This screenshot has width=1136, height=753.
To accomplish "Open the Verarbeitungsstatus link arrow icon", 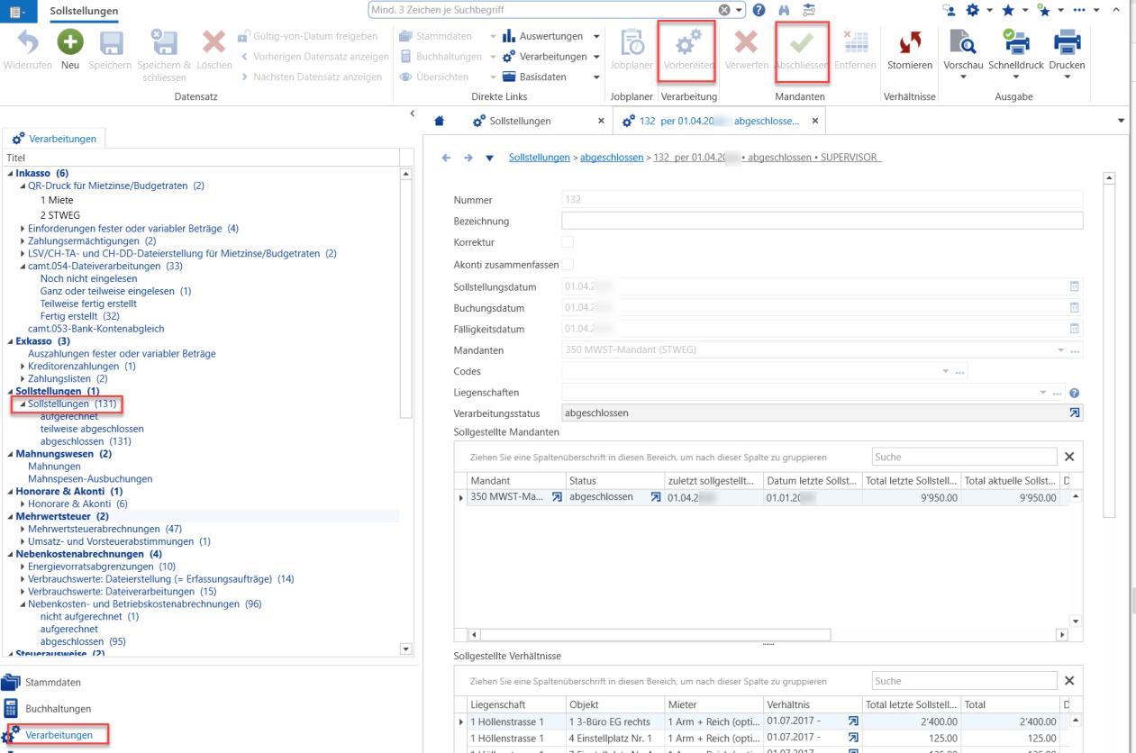I will click(x=1075, y=413).
